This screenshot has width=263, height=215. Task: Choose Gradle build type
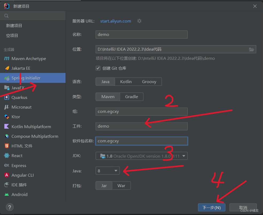click(x=132, y=97)
